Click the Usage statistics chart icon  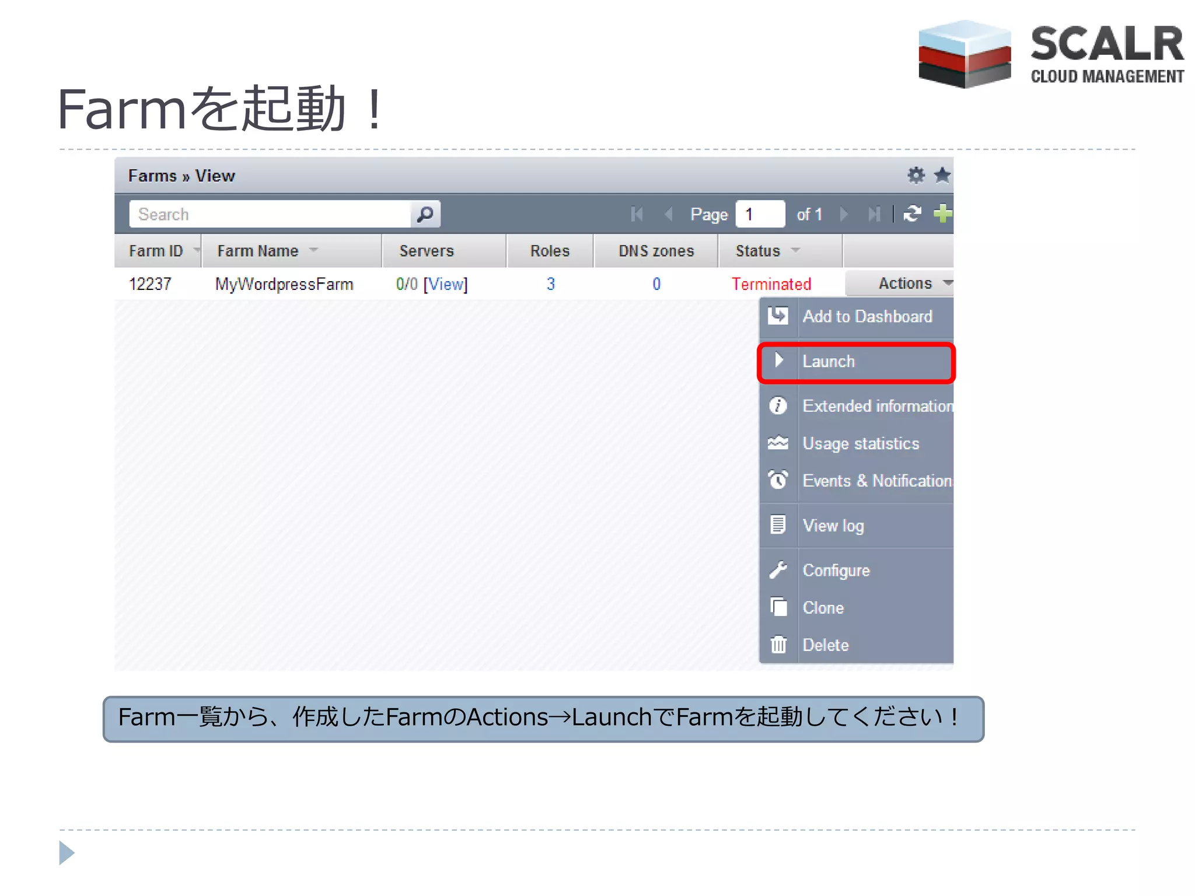pyautogui.click(x=778, y=443)
